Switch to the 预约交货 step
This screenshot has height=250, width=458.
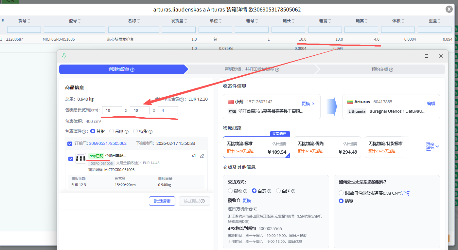pyautogui.click(x=382, y=69)
